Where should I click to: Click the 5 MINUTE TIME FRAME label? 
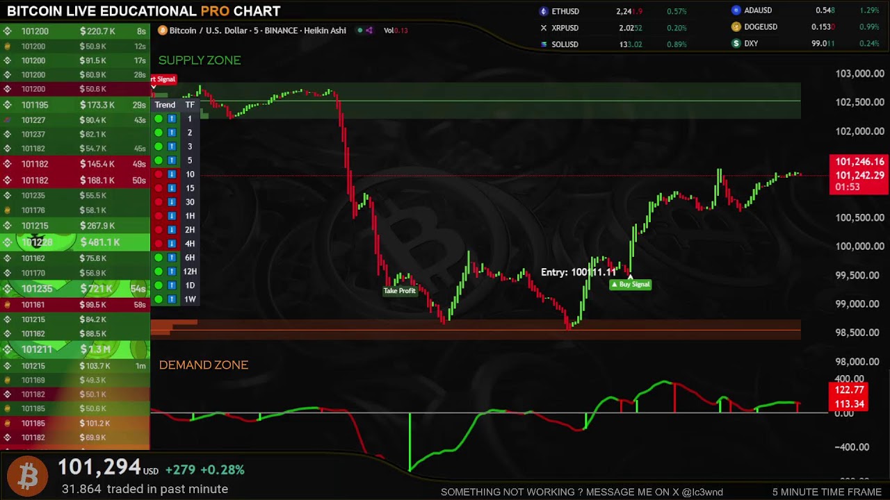tap(827, 492)
